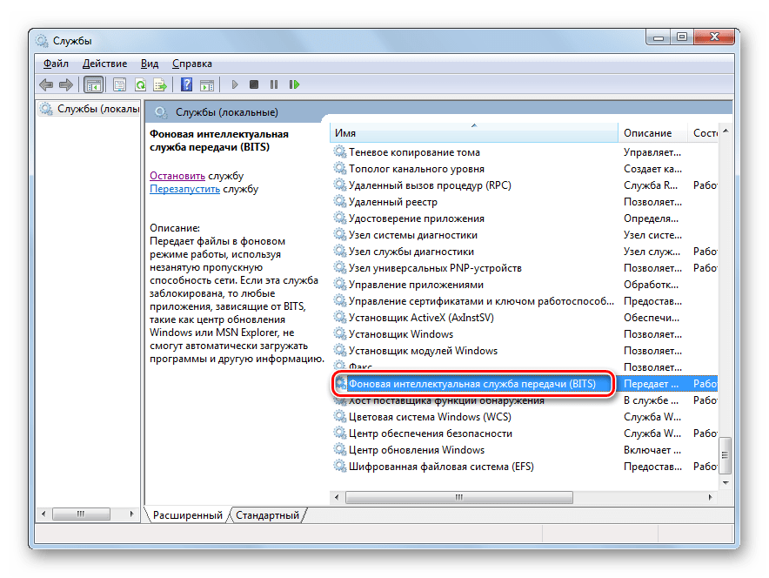Click the Refresh toolbar icon
This screenshot has height=578, width=769.
139,84
